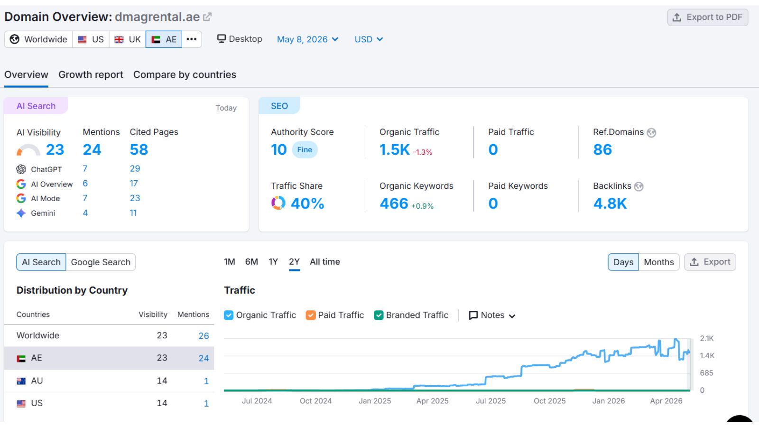Click the Desktop monitor icon
759x427 pixels.
(x=221, y=38)
